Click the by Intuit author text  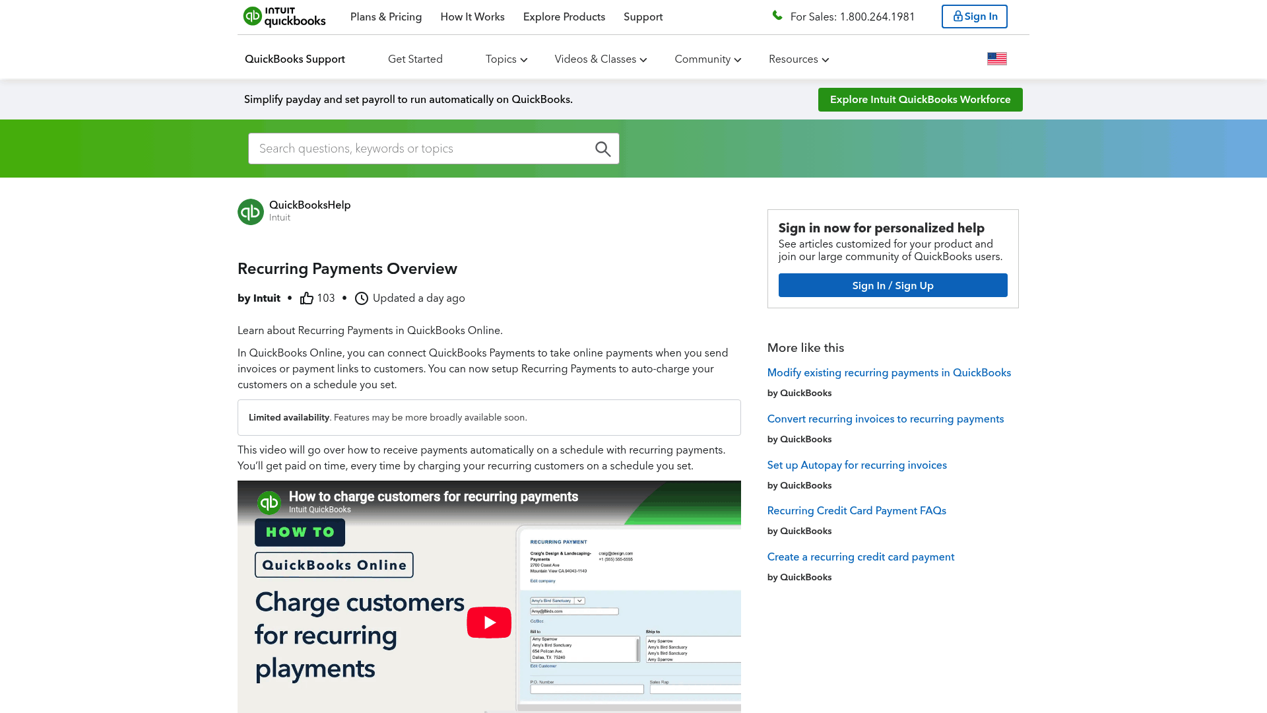tap(259, 298)
